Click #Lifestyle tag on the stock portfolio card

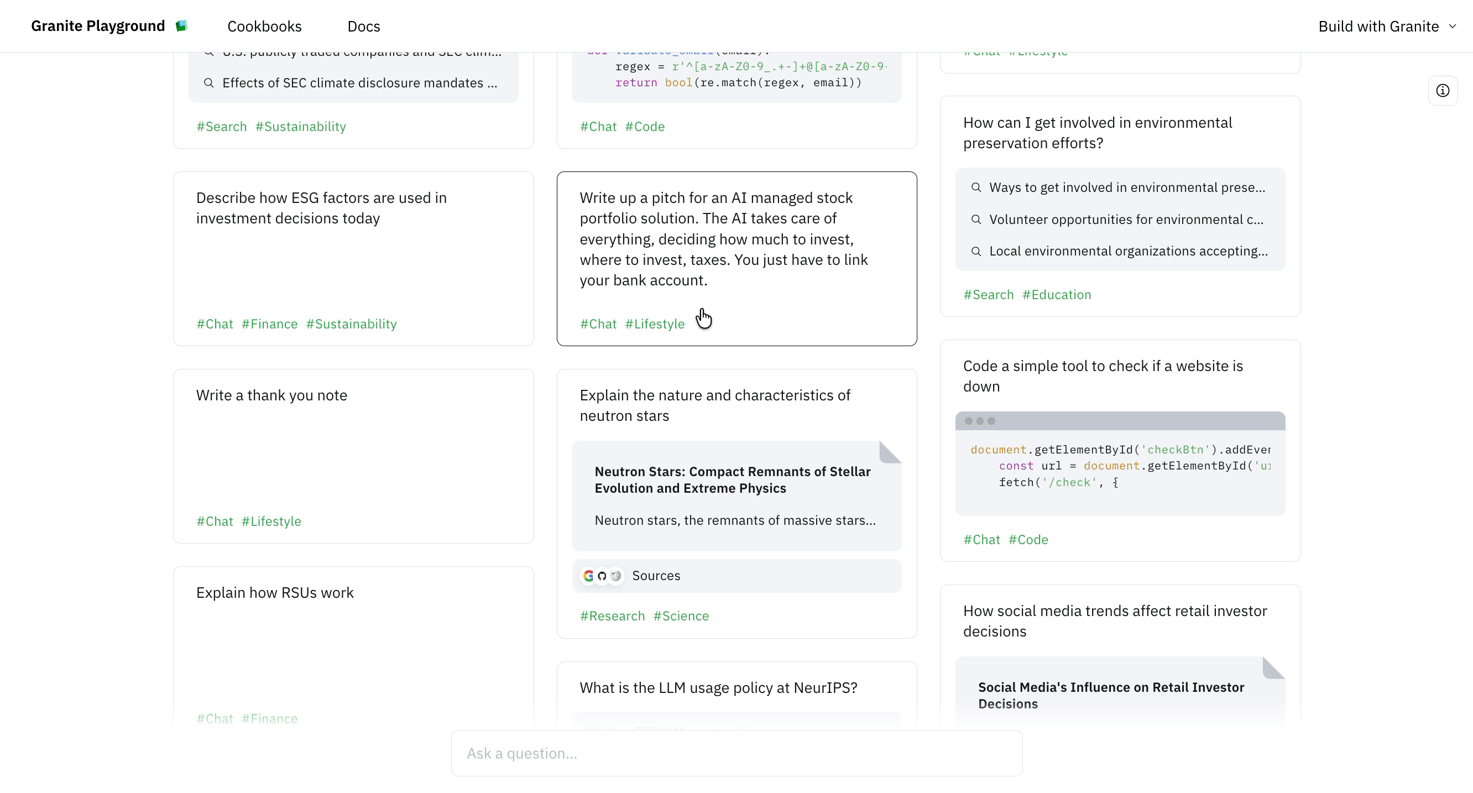point(654,324)
